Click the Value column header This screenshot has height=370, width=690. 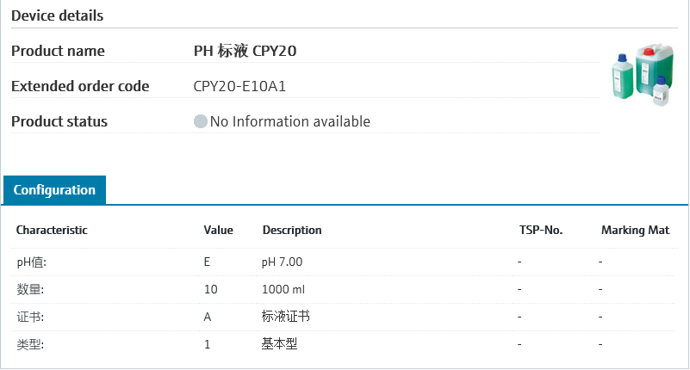(218, 231)
